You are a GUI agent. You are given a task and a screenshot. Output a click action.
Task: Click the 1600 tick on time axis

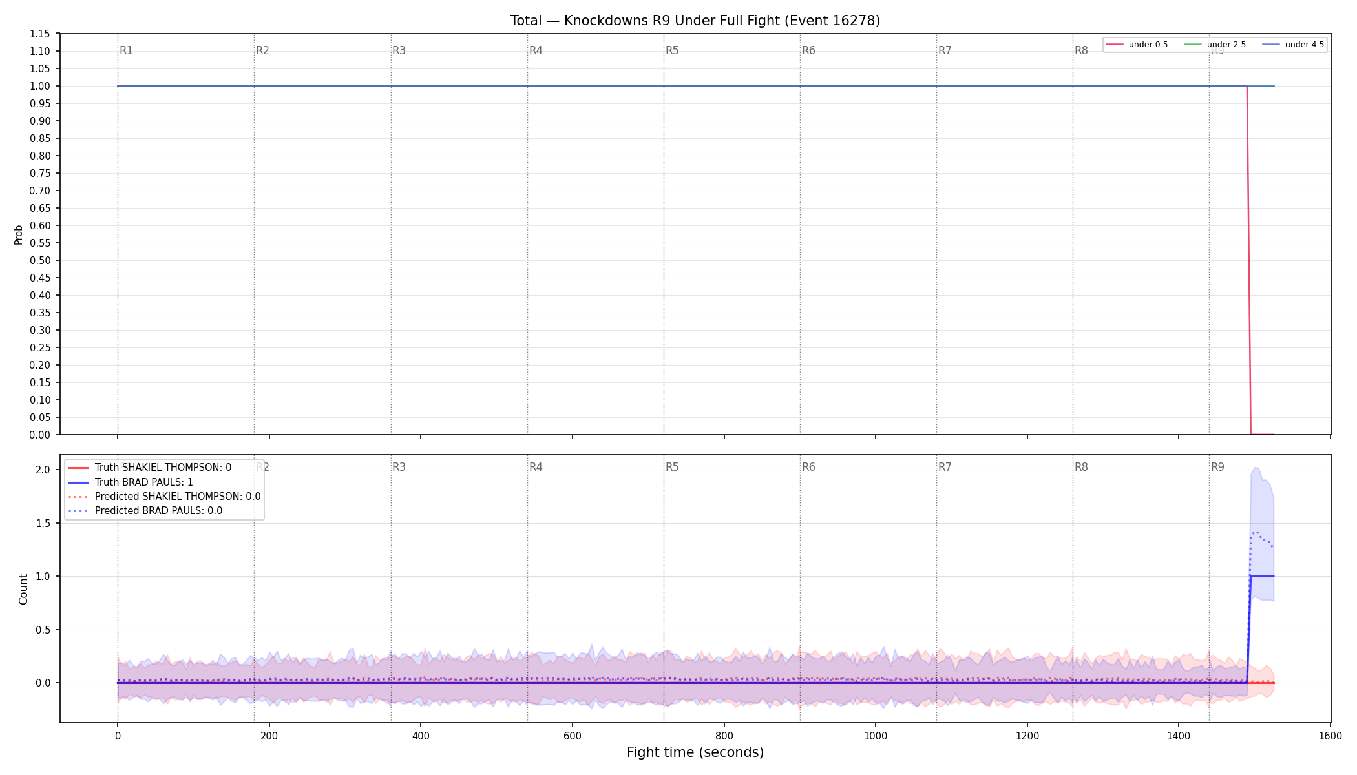[x=1331, y=736]
